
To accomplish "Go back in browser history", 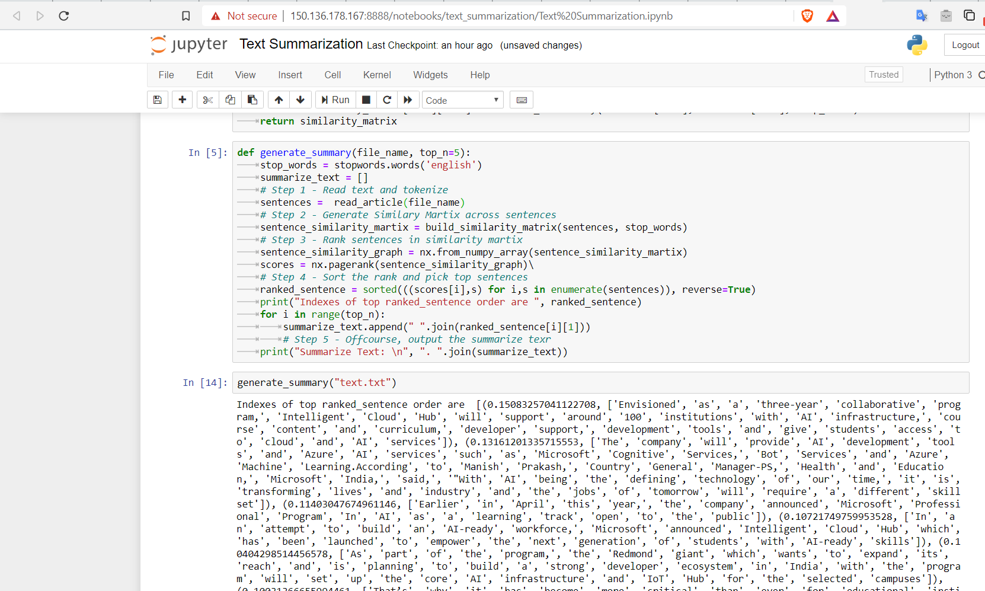I will (x=17, y=16).
